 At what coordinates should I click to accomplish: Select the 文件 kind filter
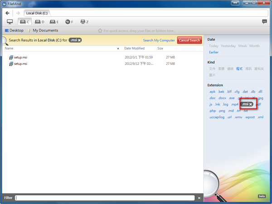pos(212,69)
